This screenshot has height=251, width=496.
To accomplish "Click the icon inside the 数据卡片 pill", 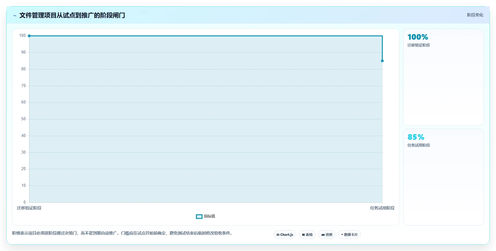I will point(342,235).
